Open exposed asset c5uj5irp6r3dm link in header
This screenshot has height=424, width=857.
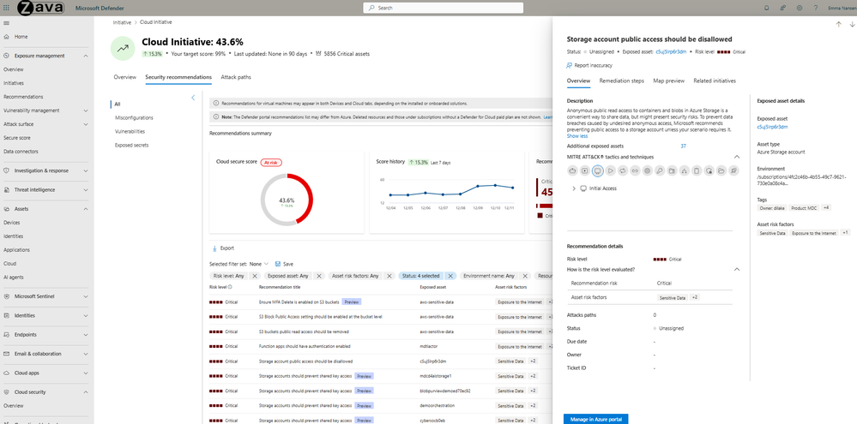coord(671,52)
